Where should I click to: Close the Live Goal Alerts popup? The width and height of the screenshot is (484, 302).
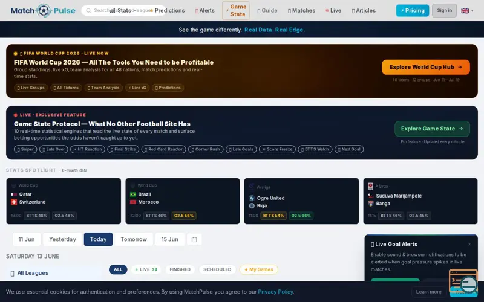pos(469,244)
